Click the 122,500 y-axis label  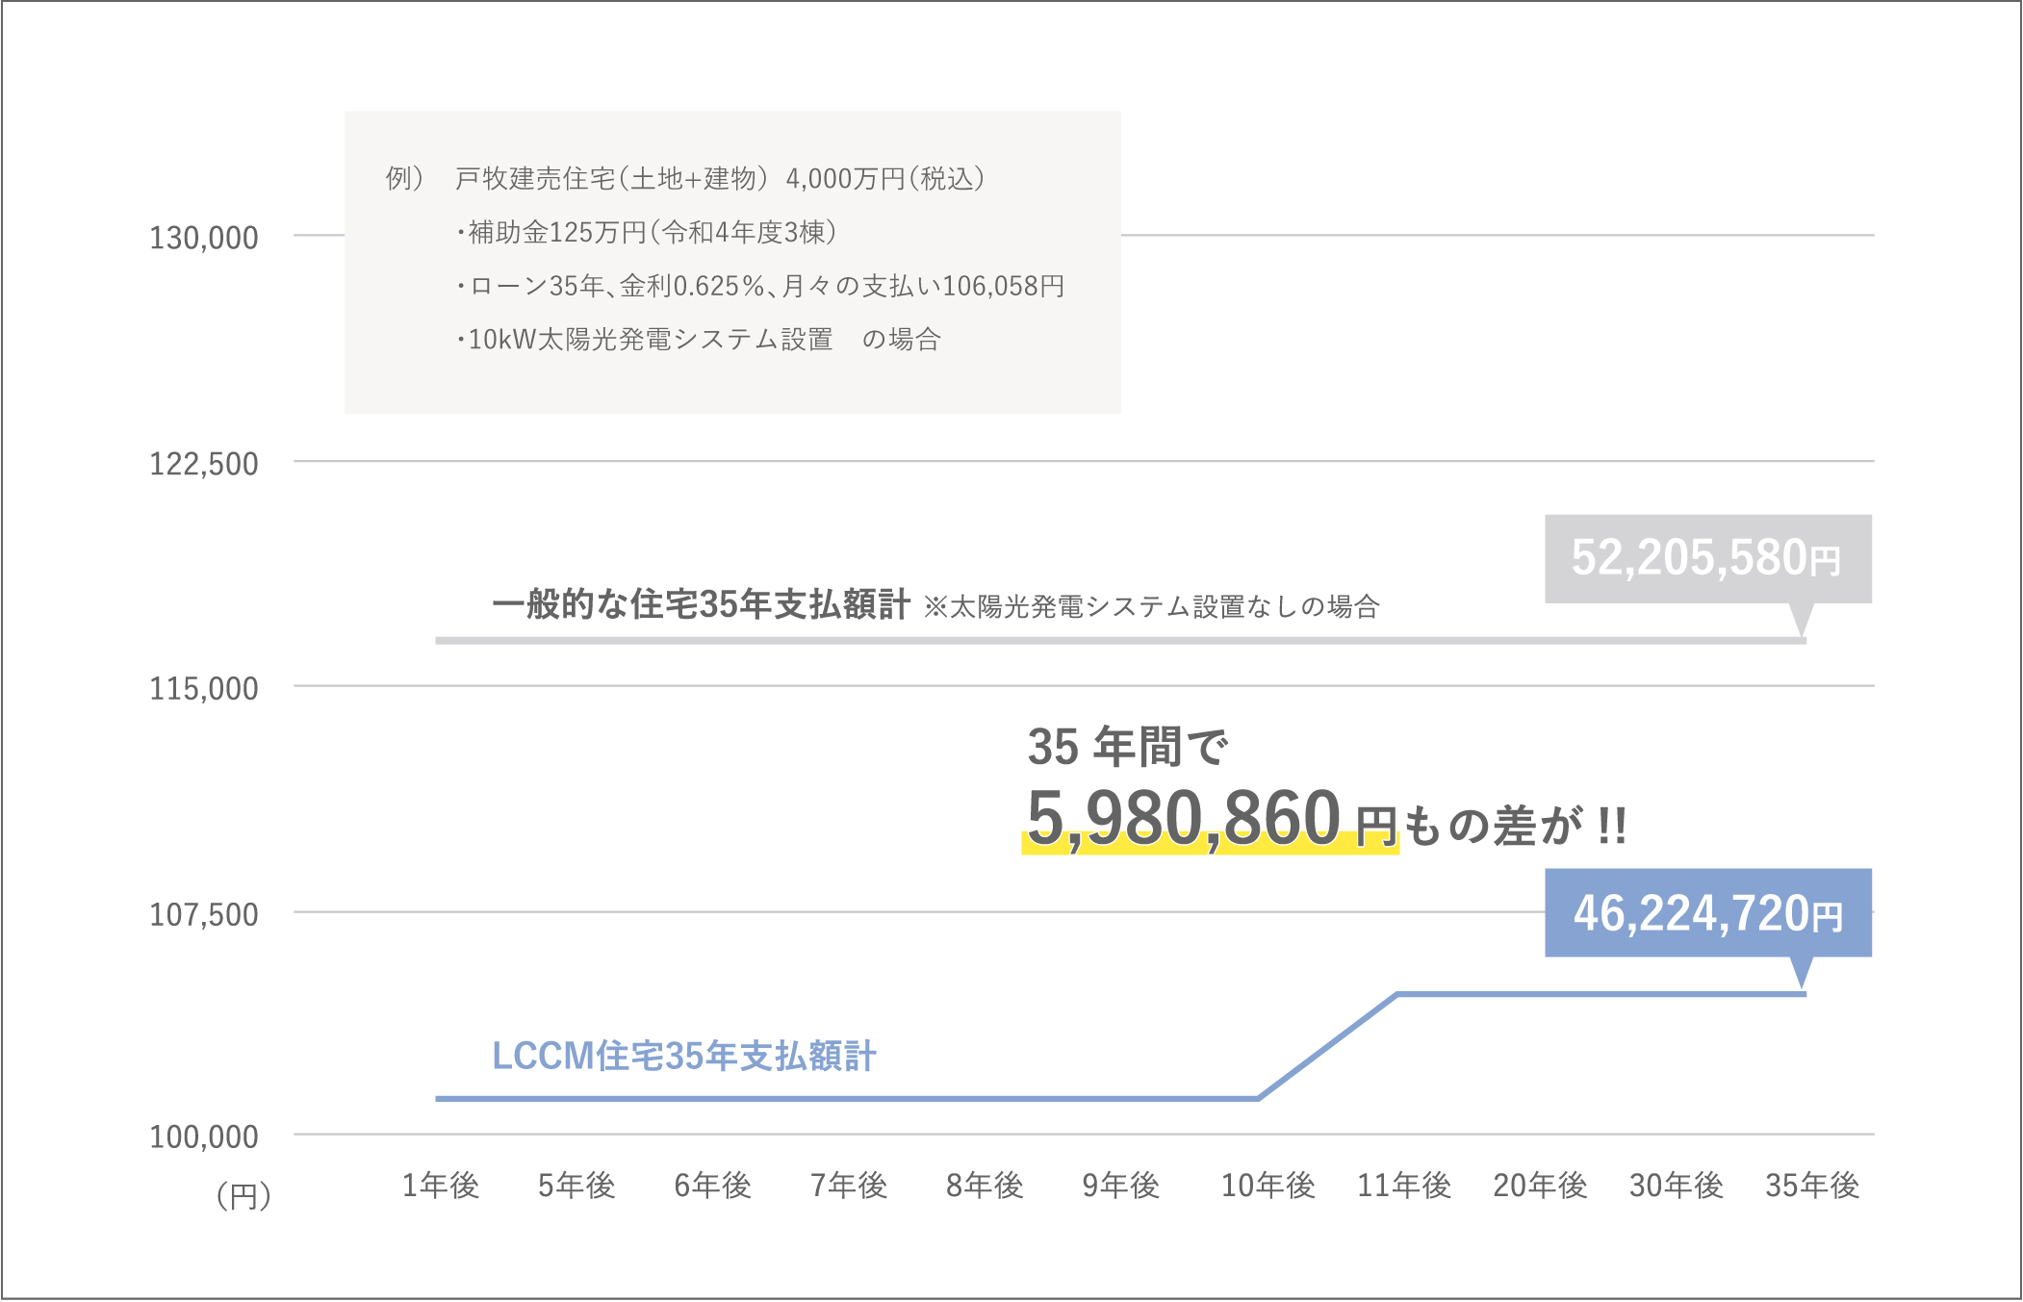[x=203, y=464]
